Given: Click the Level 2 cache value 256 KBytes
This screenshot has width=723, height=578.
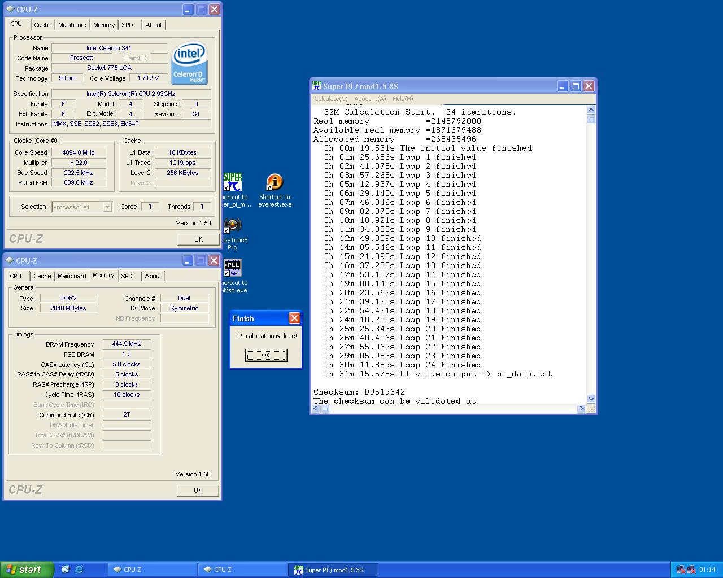Looking at the screenshot, I should (x=183, y=173).
